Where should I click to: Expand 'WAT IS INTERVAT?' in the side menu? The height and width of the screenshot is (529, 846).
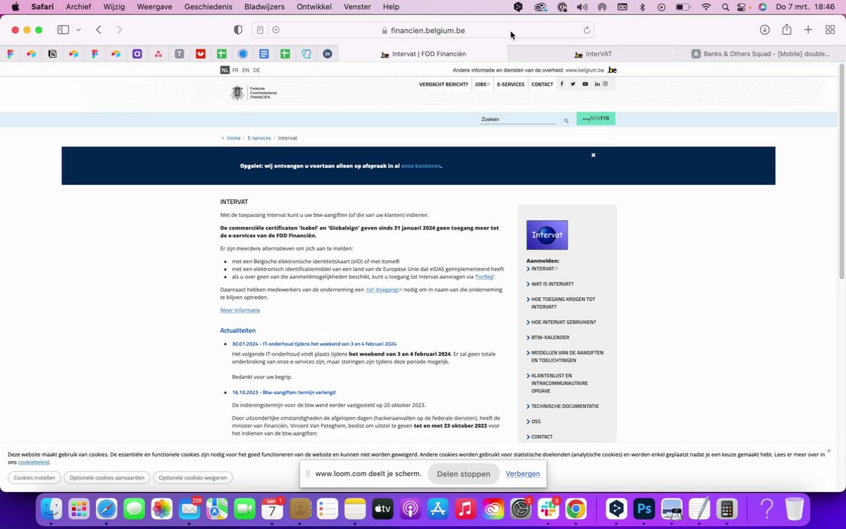click(x=552, y=284)
